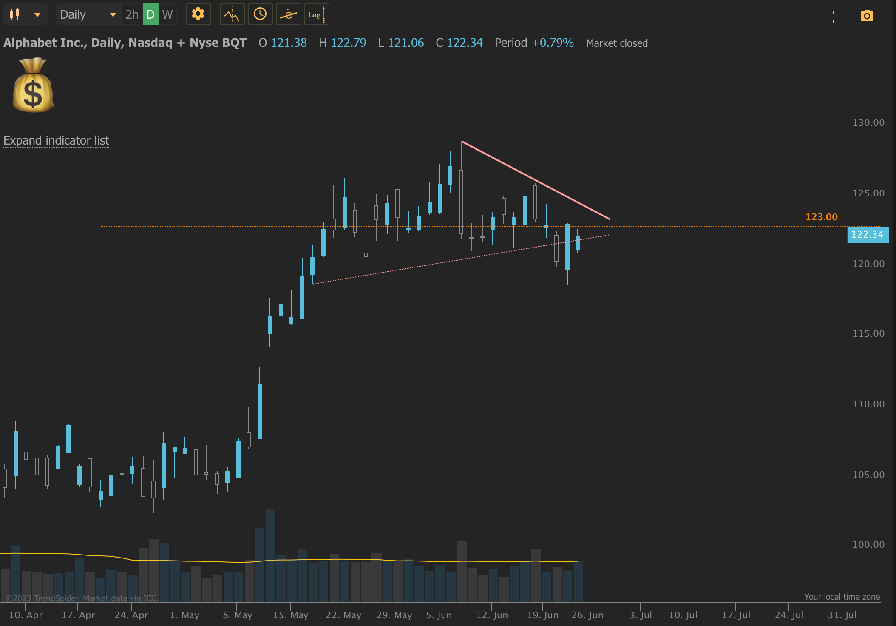This screenshot has width=896, height=626.
Task: Switch to the W weekly timeframe
Action: (x=167, y=14)
